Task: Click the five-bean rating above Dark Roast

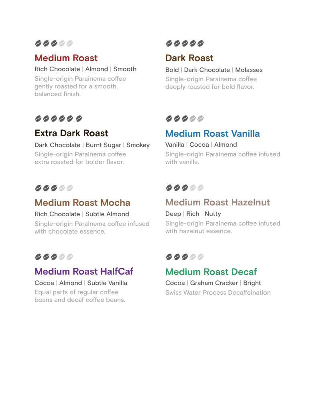Action: [185, 43]
